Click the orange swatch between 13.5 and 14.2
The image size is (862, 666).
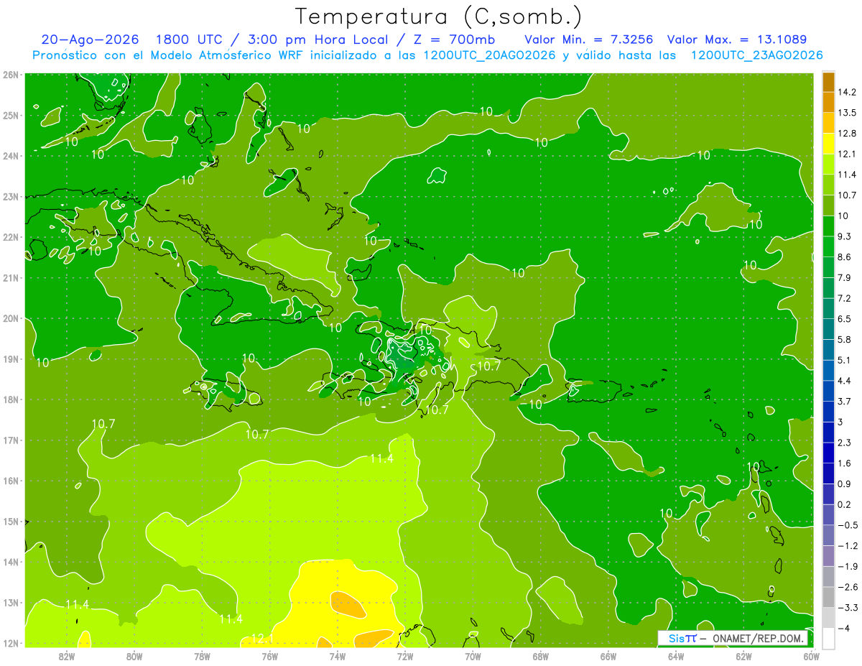click(828, 102)
